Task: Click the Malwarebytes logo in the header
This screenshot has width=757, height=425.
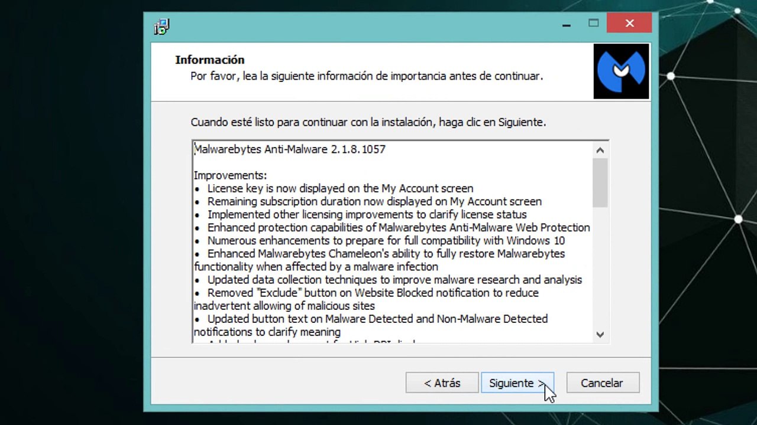Action: 621,71
